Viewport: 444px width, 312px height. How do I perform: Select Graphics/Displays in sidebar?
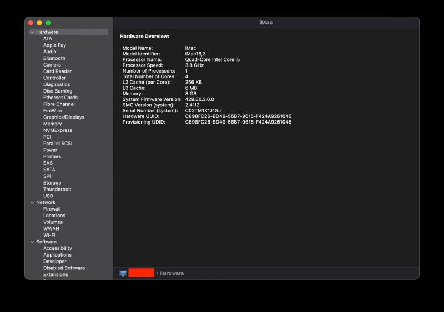tap(64, 117)
